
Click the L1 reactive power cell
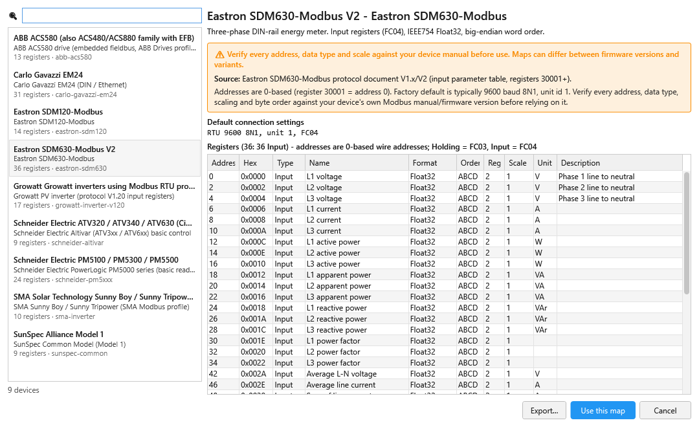point(357,308)
